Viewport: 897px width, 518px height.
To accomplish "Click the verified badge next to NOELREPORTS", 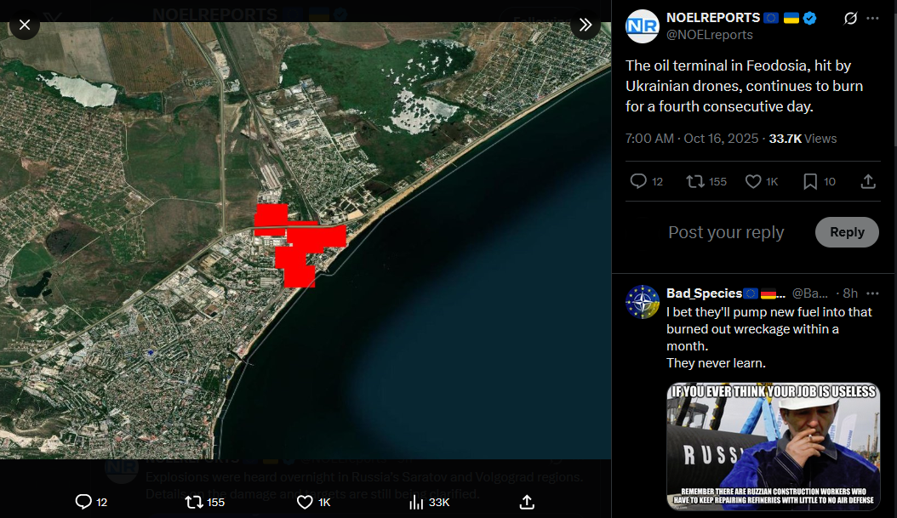I will click(809, 19).
